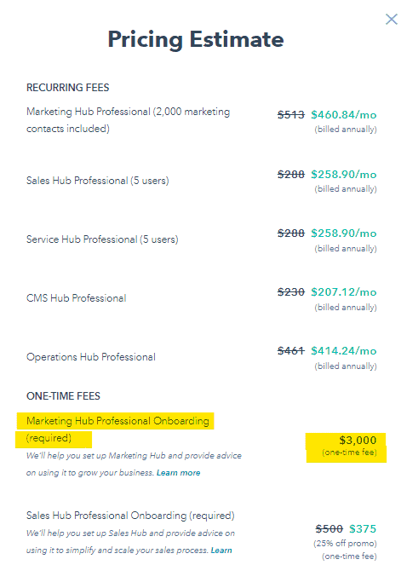Select the Sales Hub Professional (5 users) item

(x=98, y=181)
